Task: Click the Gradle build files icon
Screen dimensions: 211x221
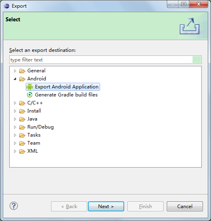Action: [30, 95]
